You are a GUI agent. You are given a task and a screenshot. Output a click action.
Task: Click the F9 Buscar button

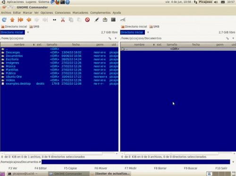click(x=191, y=168)
